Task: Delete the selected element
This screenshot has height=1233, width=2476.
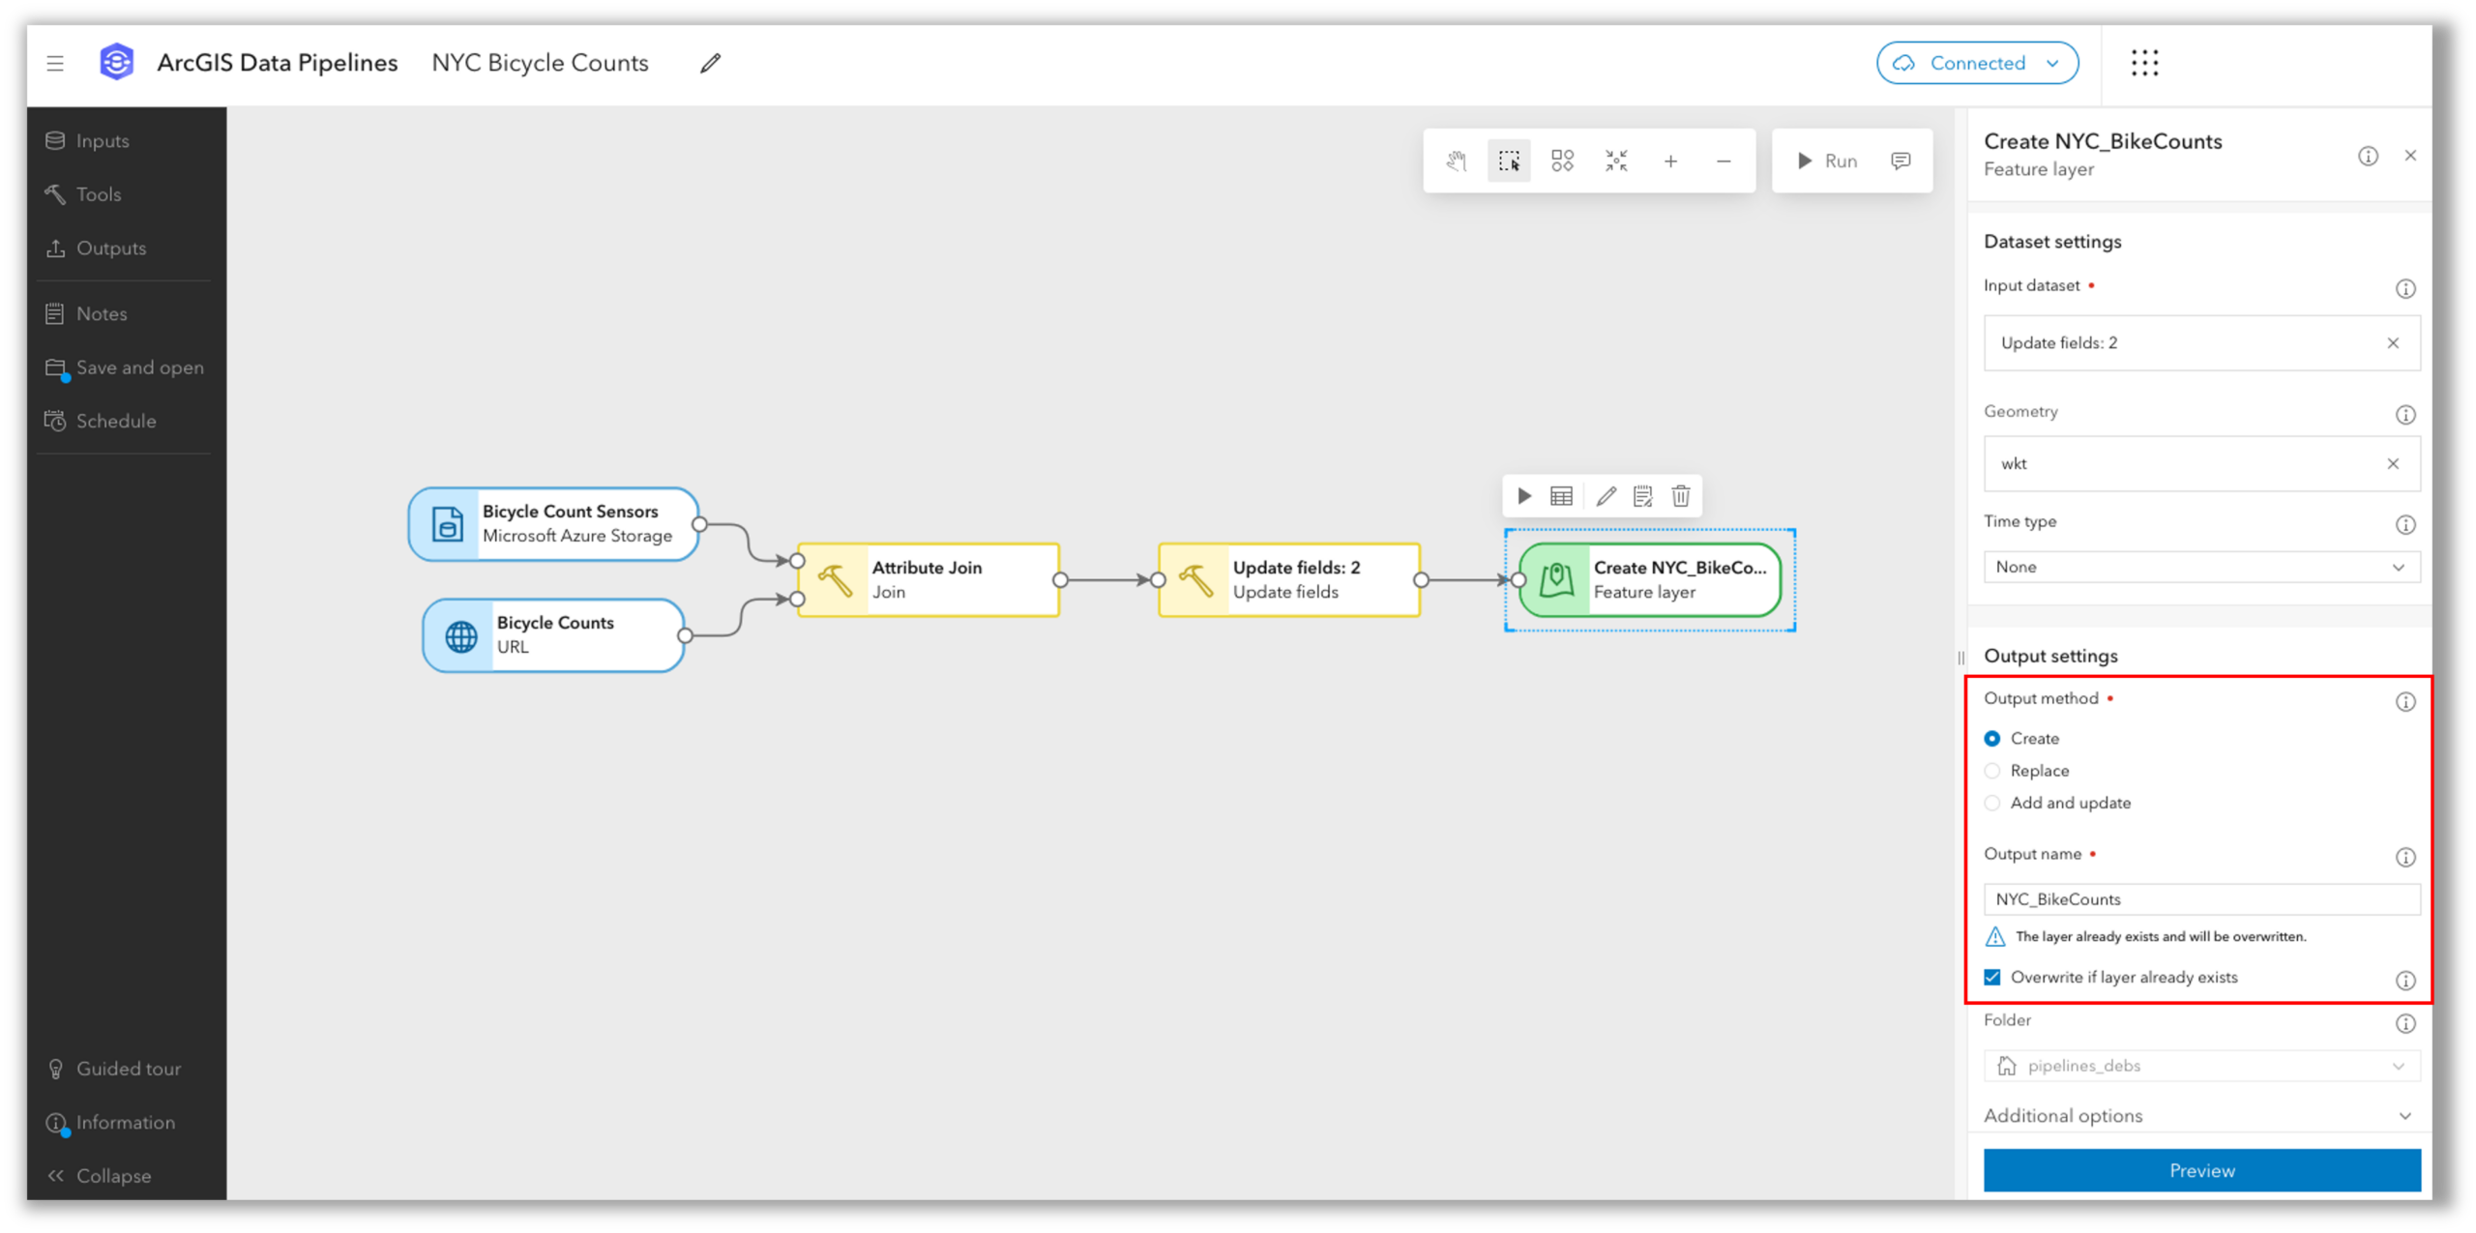Action: (x=1681, y=496)
